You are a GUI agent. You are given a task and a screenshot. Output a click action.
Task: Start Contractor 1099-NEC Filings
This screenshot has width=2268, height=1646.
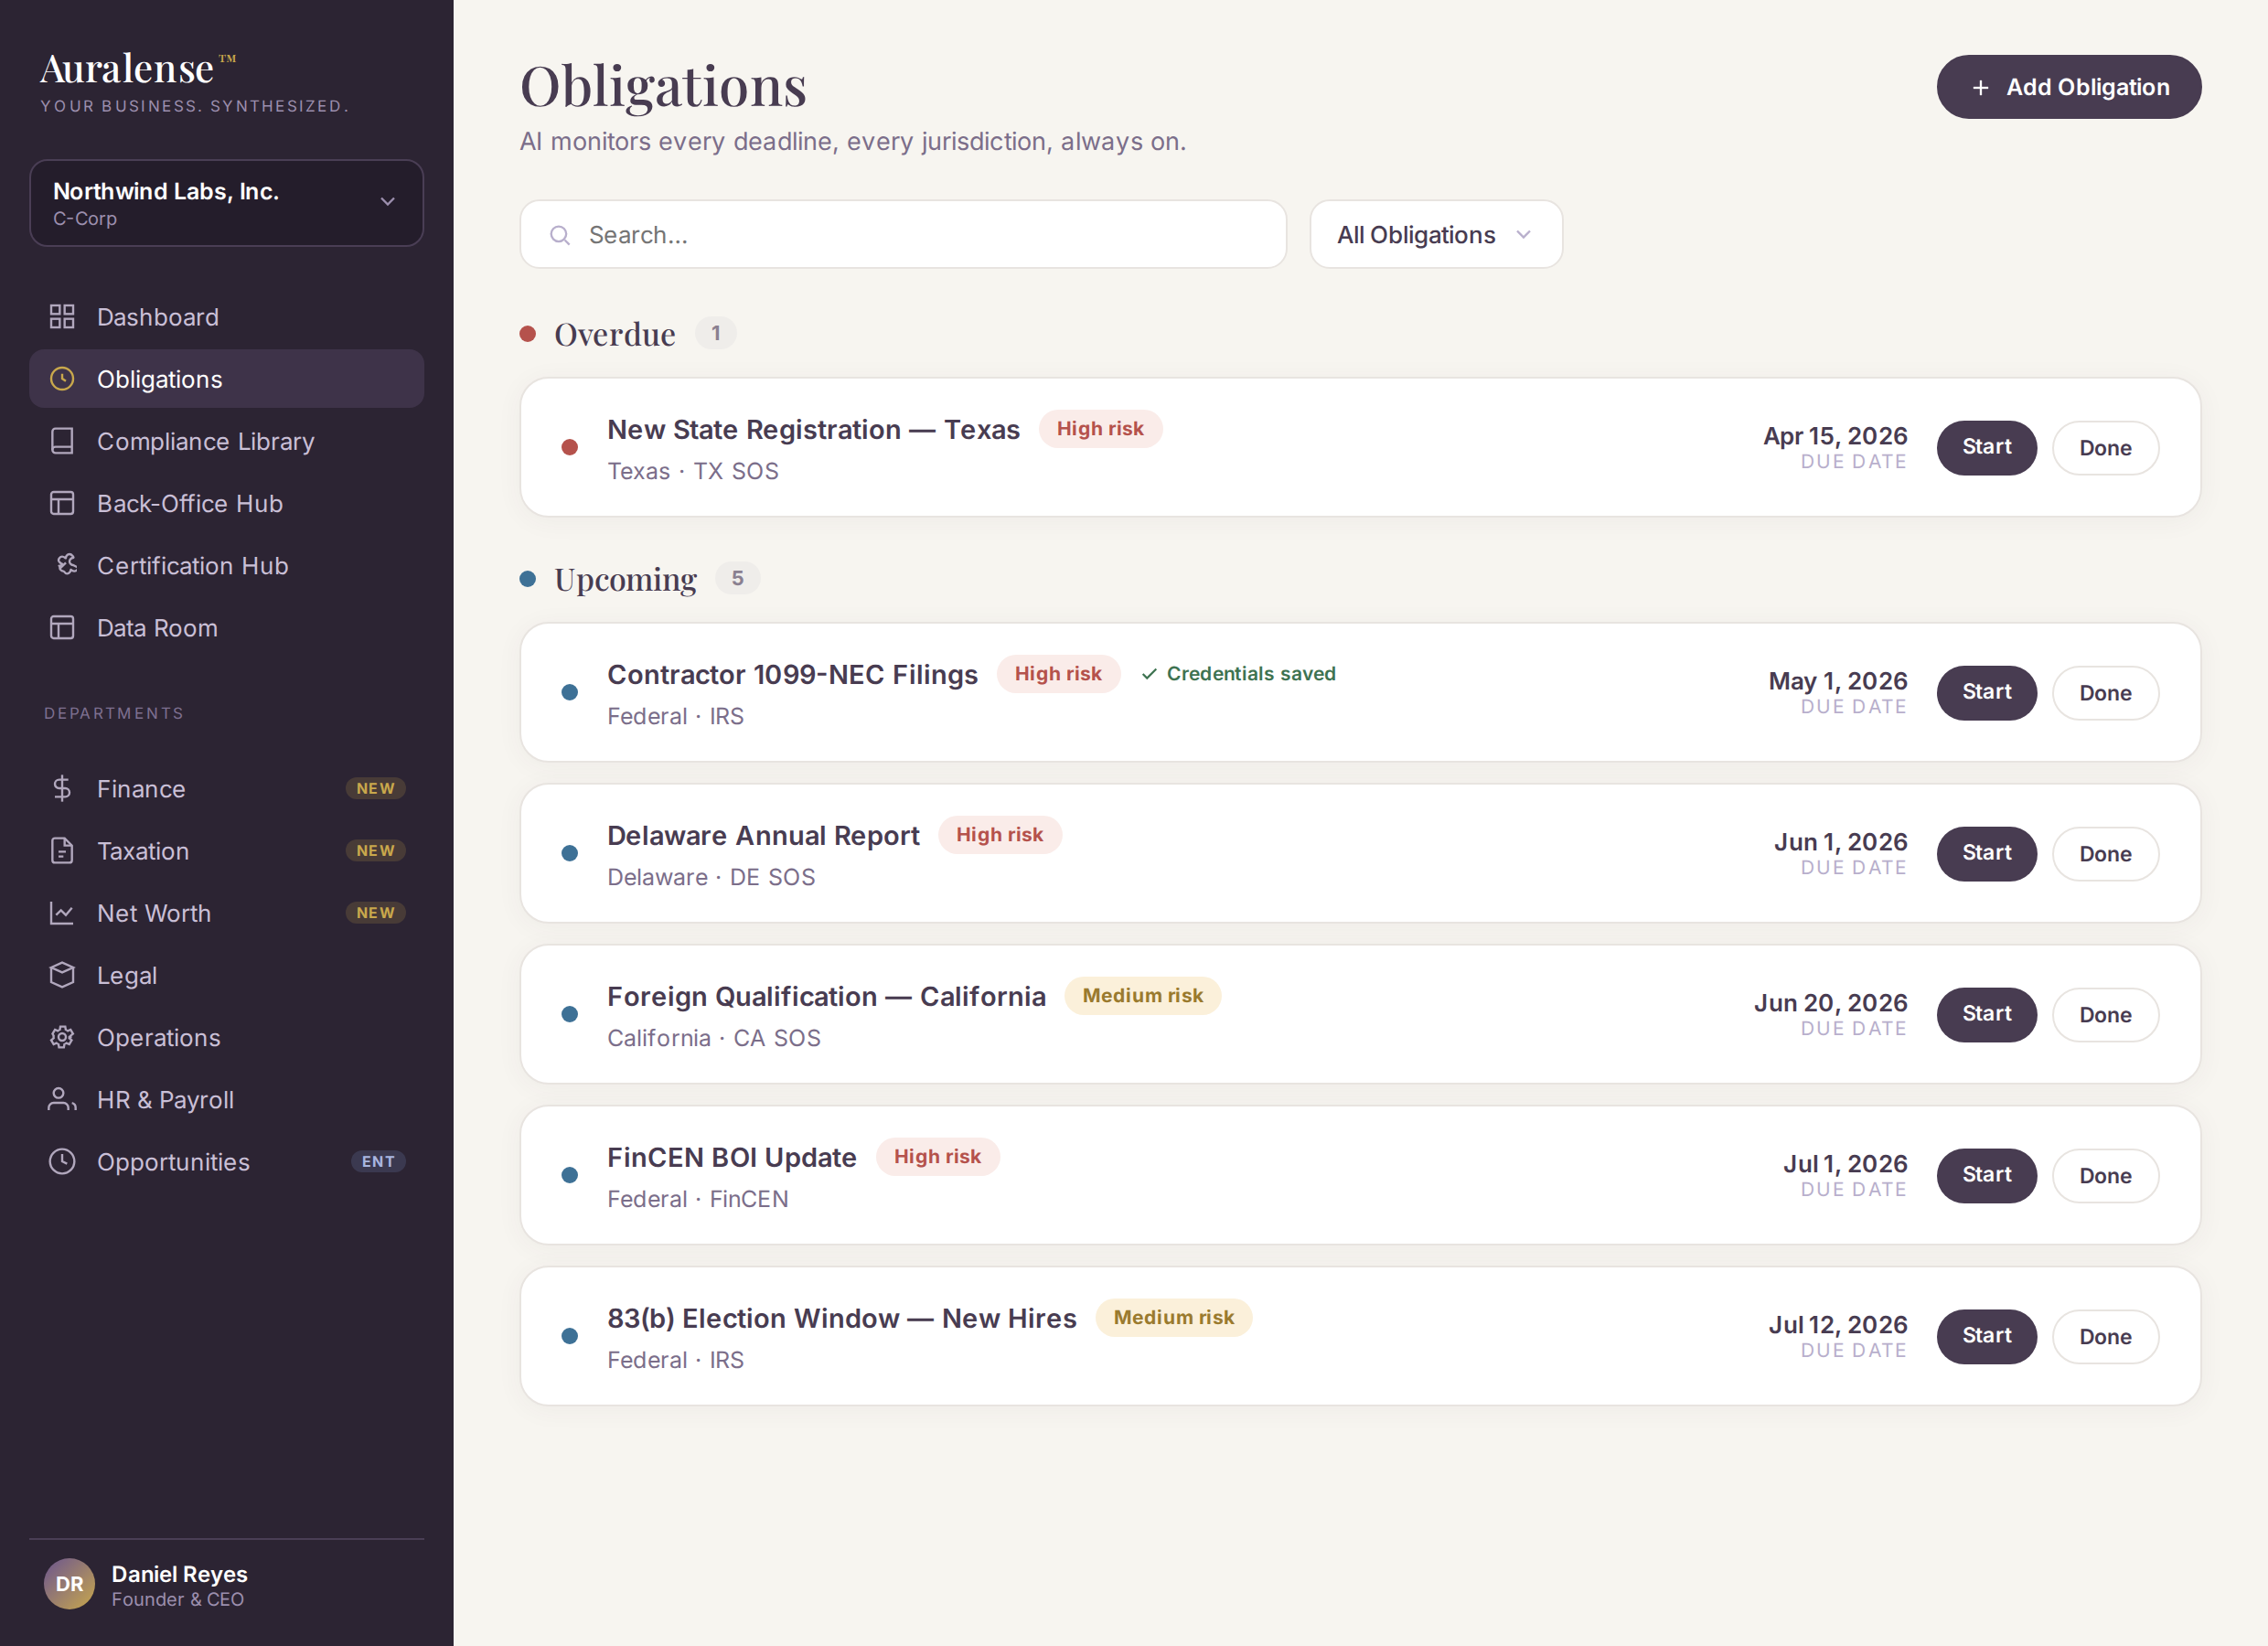coord(1986,692)
